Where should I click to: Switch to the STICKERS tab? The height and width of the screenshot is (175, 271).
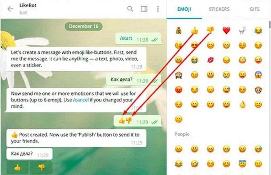coord(219,9)
